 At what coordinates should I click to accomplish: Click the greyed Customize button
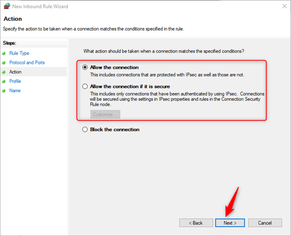[x=106, y=115]
